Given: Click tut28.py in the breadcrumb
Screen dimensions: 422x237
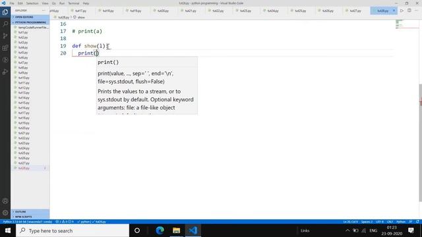Looking at the screenshot, I should click(x=63, y=17).
